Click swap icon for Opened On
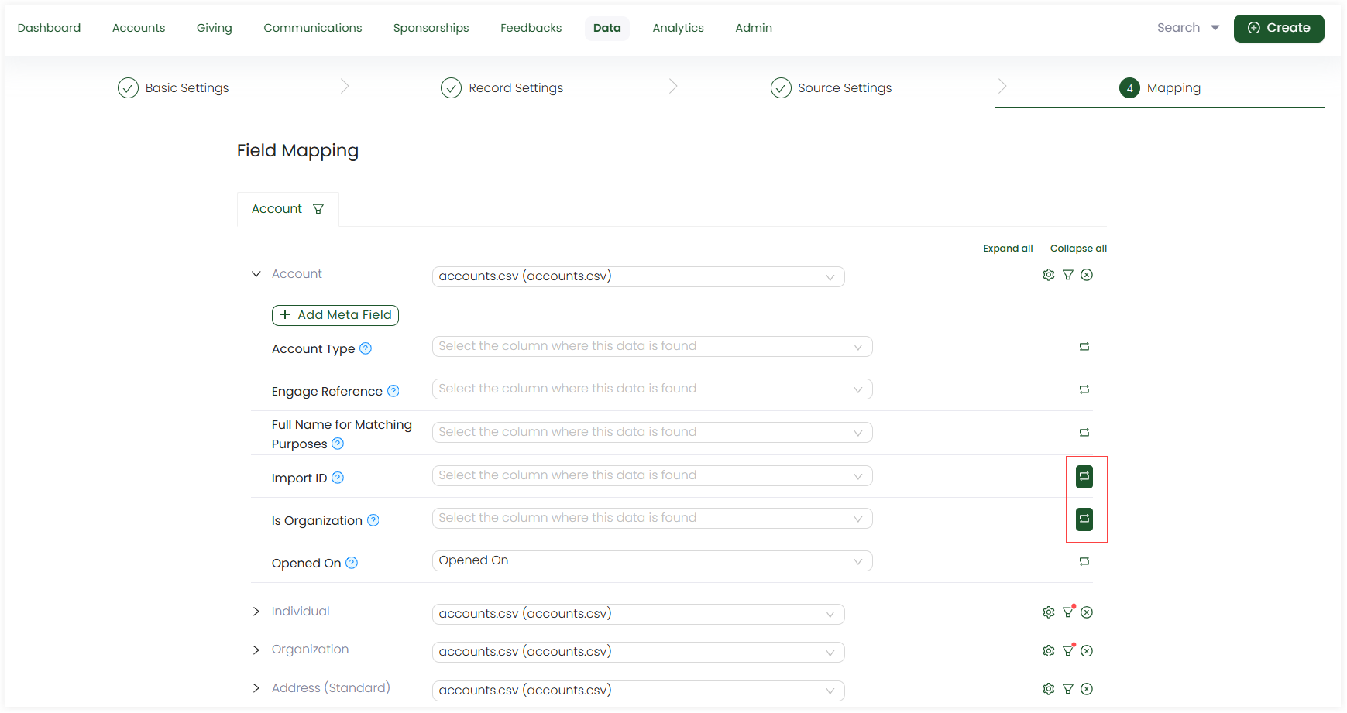The image size is (1347, 713). (x=1084, y=561)
